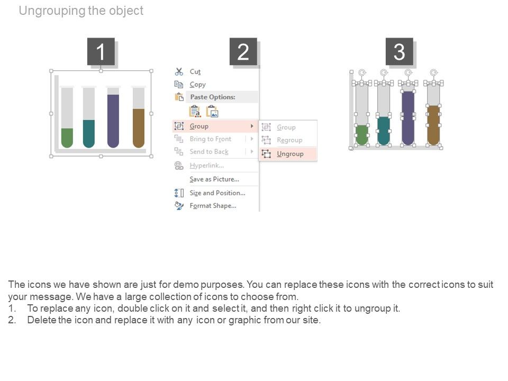The height and width of the screenshot is (381, 508).
Task: Select the teal tube fill in step 1
Action: pyautogui.click(x=89, y=134)
